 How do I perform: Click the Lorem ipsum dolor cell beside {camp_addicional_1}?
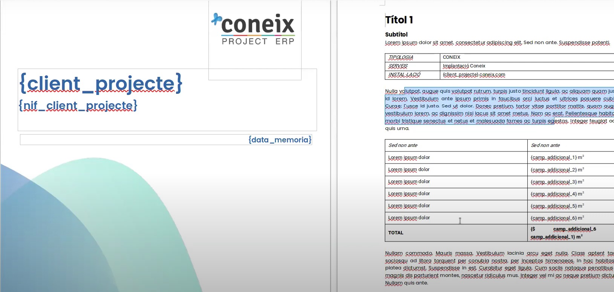(456, 157)
